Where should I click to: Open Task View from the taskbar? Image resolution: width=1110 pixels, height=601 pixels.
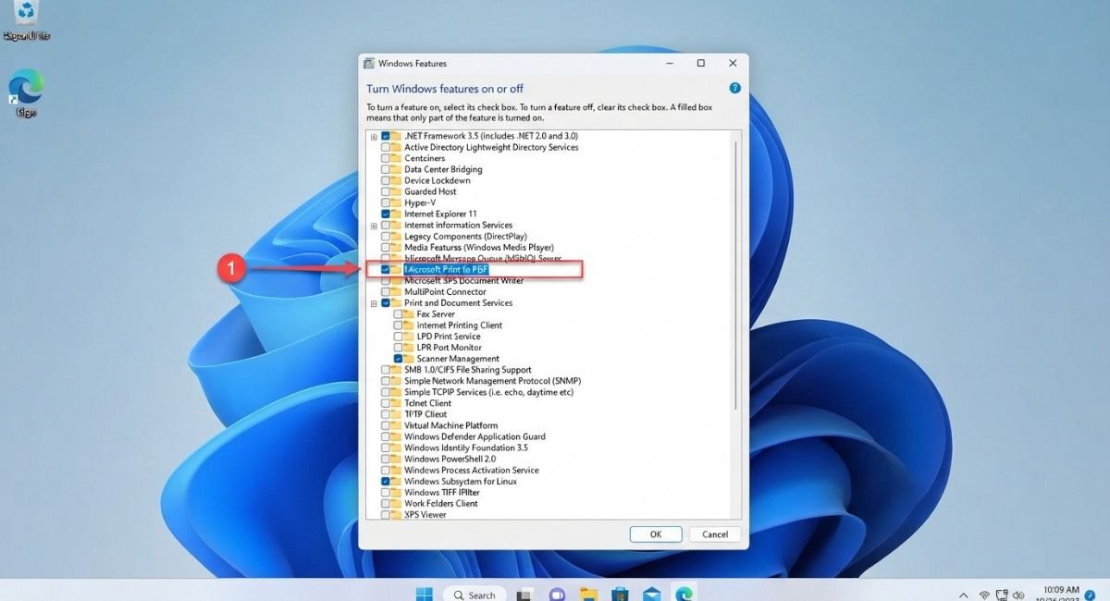pyautogui.click(x=525, y=594)
